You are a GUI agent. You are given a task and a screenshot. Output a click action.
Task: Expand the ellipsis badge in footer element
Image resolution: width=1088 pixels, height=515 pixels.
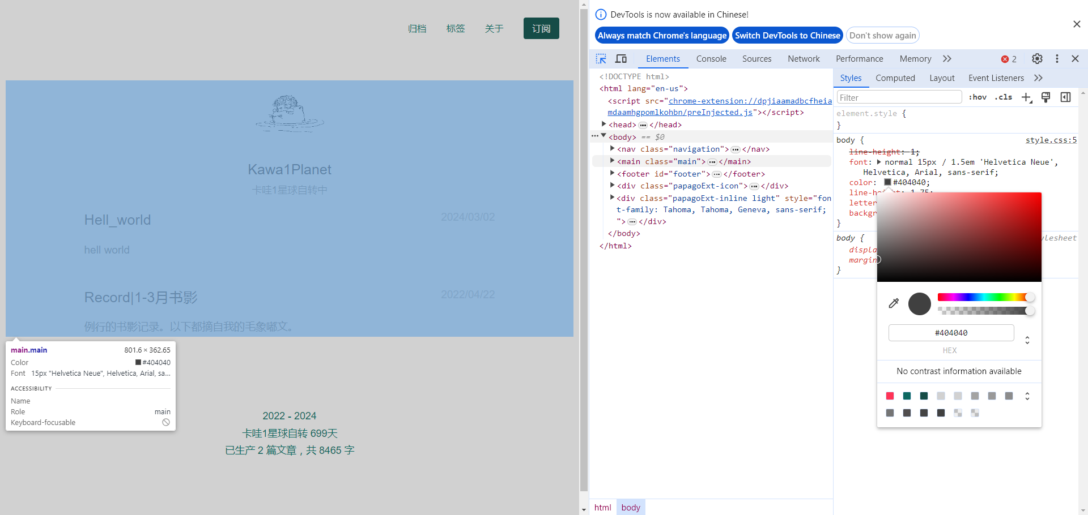[x=717, y=174]
